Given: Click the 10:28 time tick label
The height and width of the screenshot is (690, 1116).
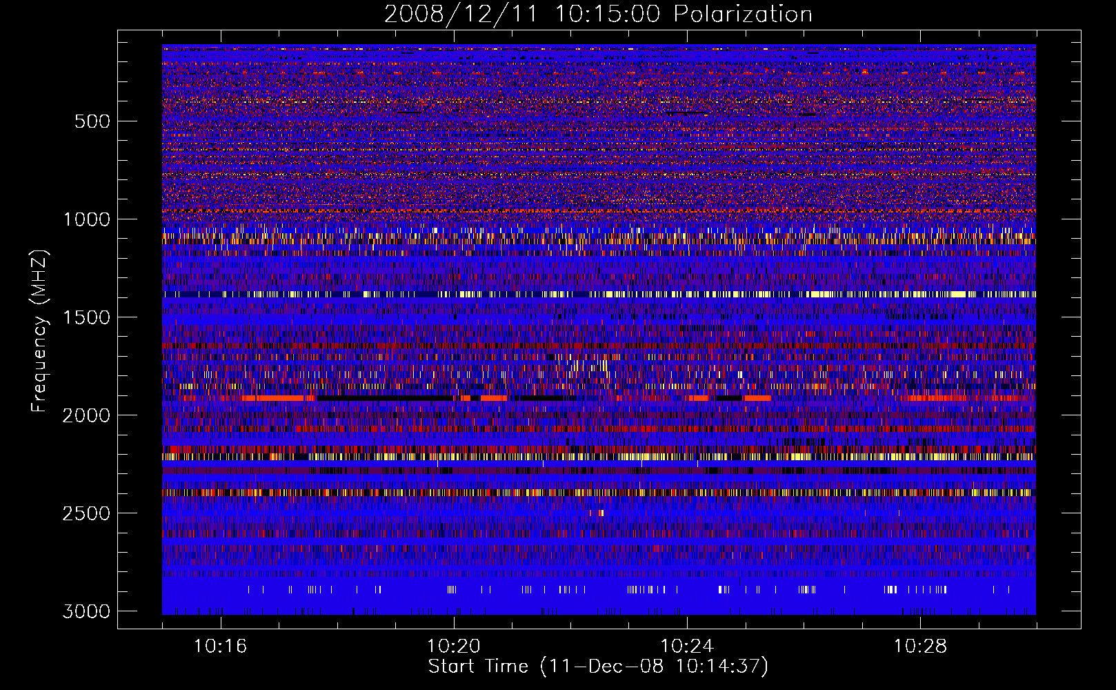Looking at the screenshot, I should [921, 647].
